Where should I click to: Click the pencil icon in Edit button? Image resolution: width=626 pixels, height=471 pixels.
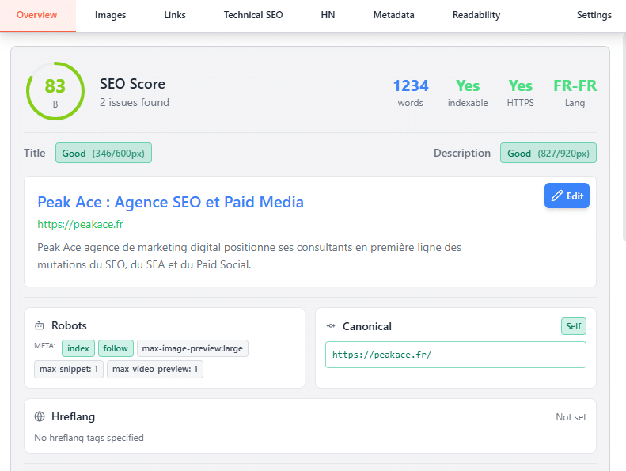pos(557,196)
